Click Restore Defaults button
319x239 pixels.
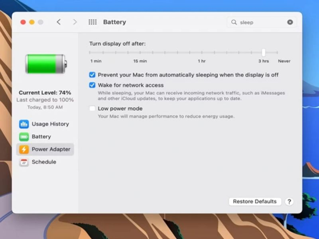255,202
